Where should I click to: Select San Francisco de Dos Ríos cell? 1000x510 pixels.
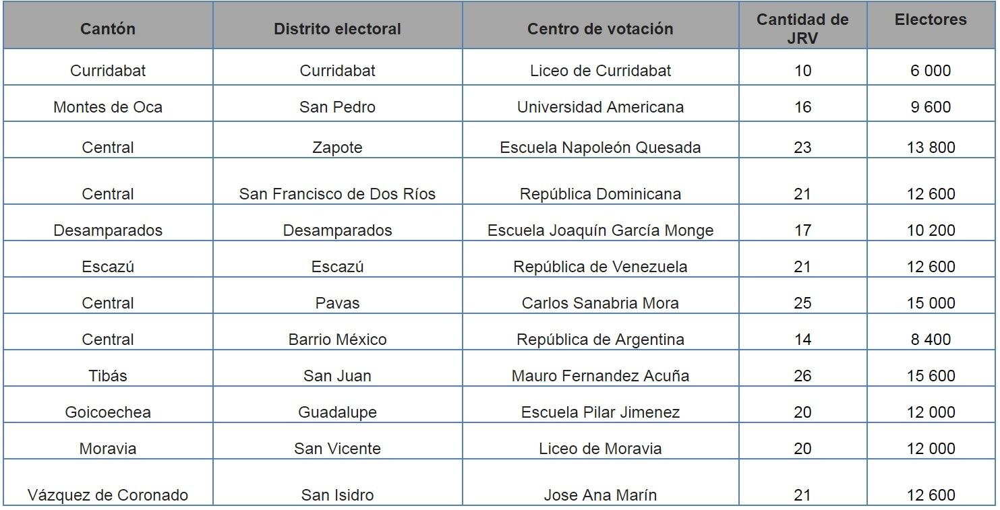[x=337, y=194]
